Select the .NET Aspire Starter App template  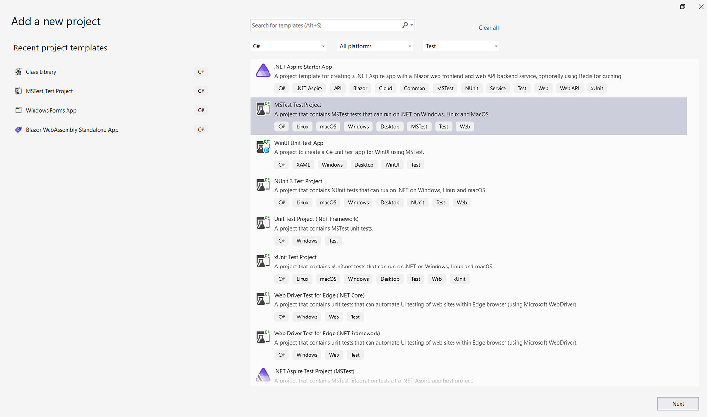[469, 78]
